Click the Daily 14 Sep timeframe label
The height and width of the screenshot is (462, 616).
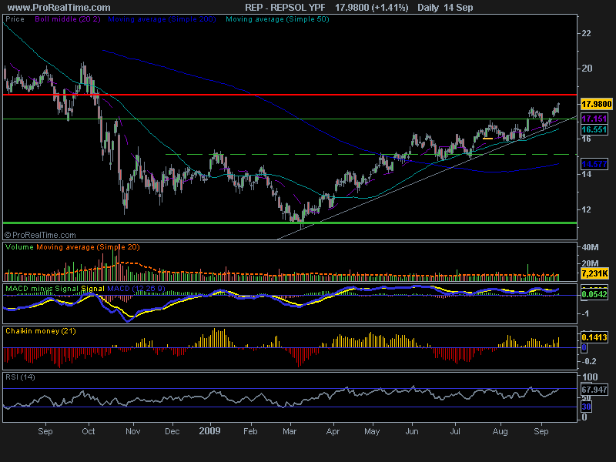click(445, 8)
